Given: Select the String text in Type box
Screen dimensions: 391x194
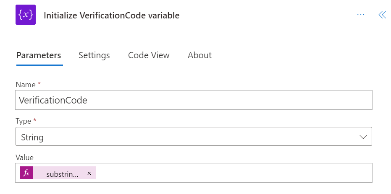Looking at the screenshot, I should tap(32, 137).
